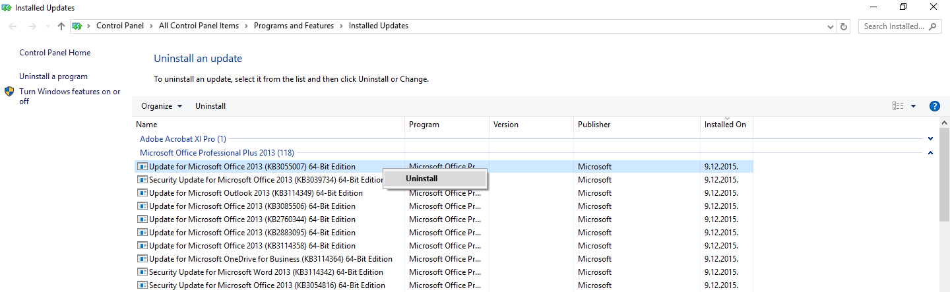Refresh the Installed Updates list

coord(844,26)
